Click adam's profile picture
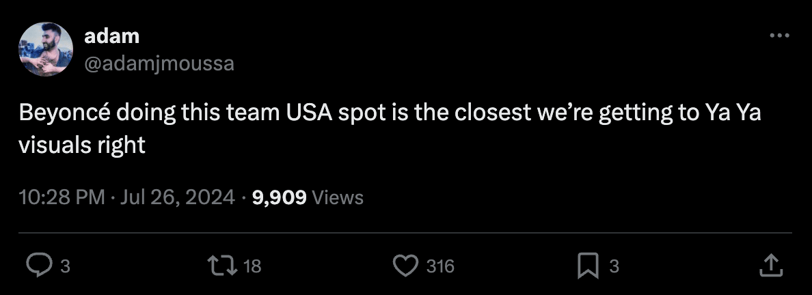The image size is (812, 295). click(x=46, y=49)
